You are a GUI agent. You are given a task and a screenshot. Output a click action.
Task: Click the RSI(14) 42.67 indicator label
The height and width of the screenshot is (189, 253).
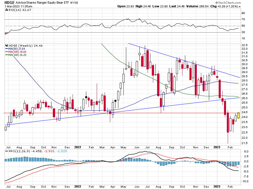(x=20, y=10)
